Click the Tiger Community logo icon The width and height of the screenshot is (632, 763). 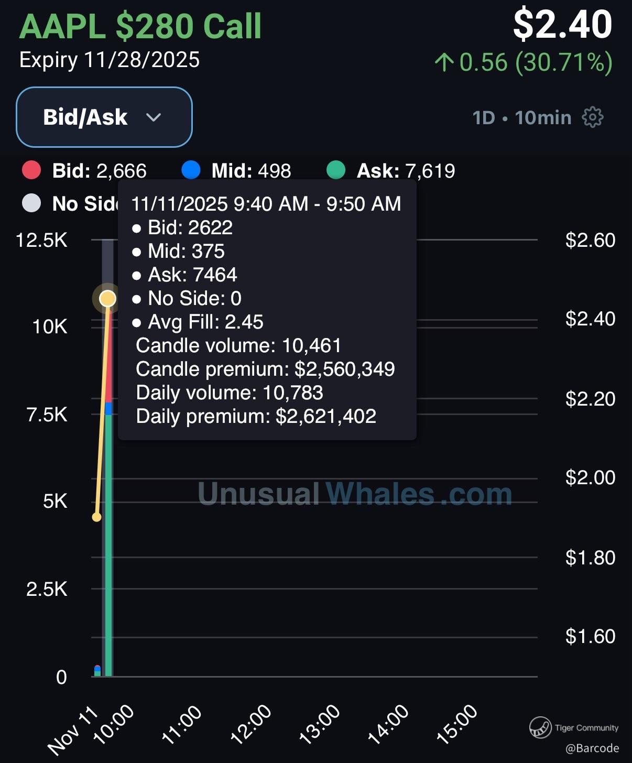tap(540, 727)
